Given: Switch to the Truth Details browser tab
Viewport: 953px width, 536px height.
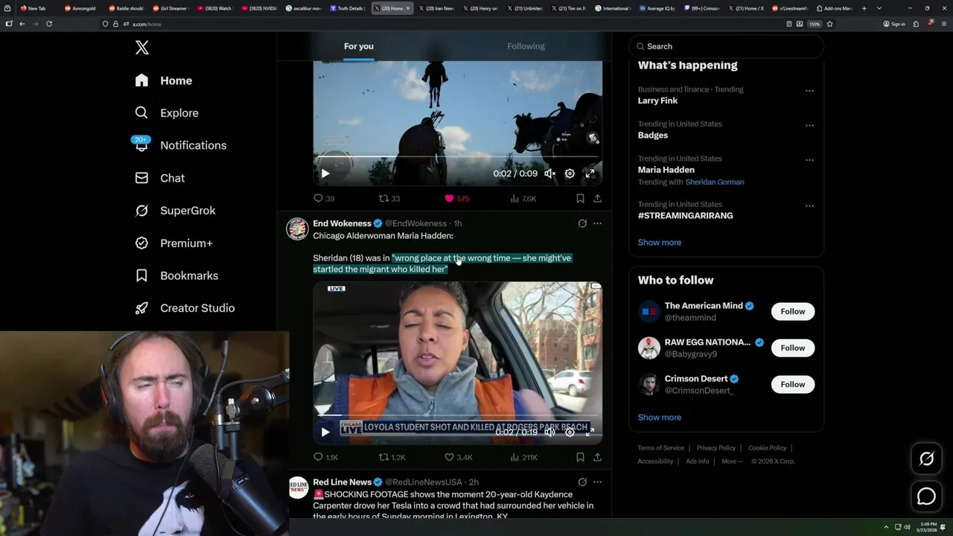Looking at the screenshot, I should (347, 8).
